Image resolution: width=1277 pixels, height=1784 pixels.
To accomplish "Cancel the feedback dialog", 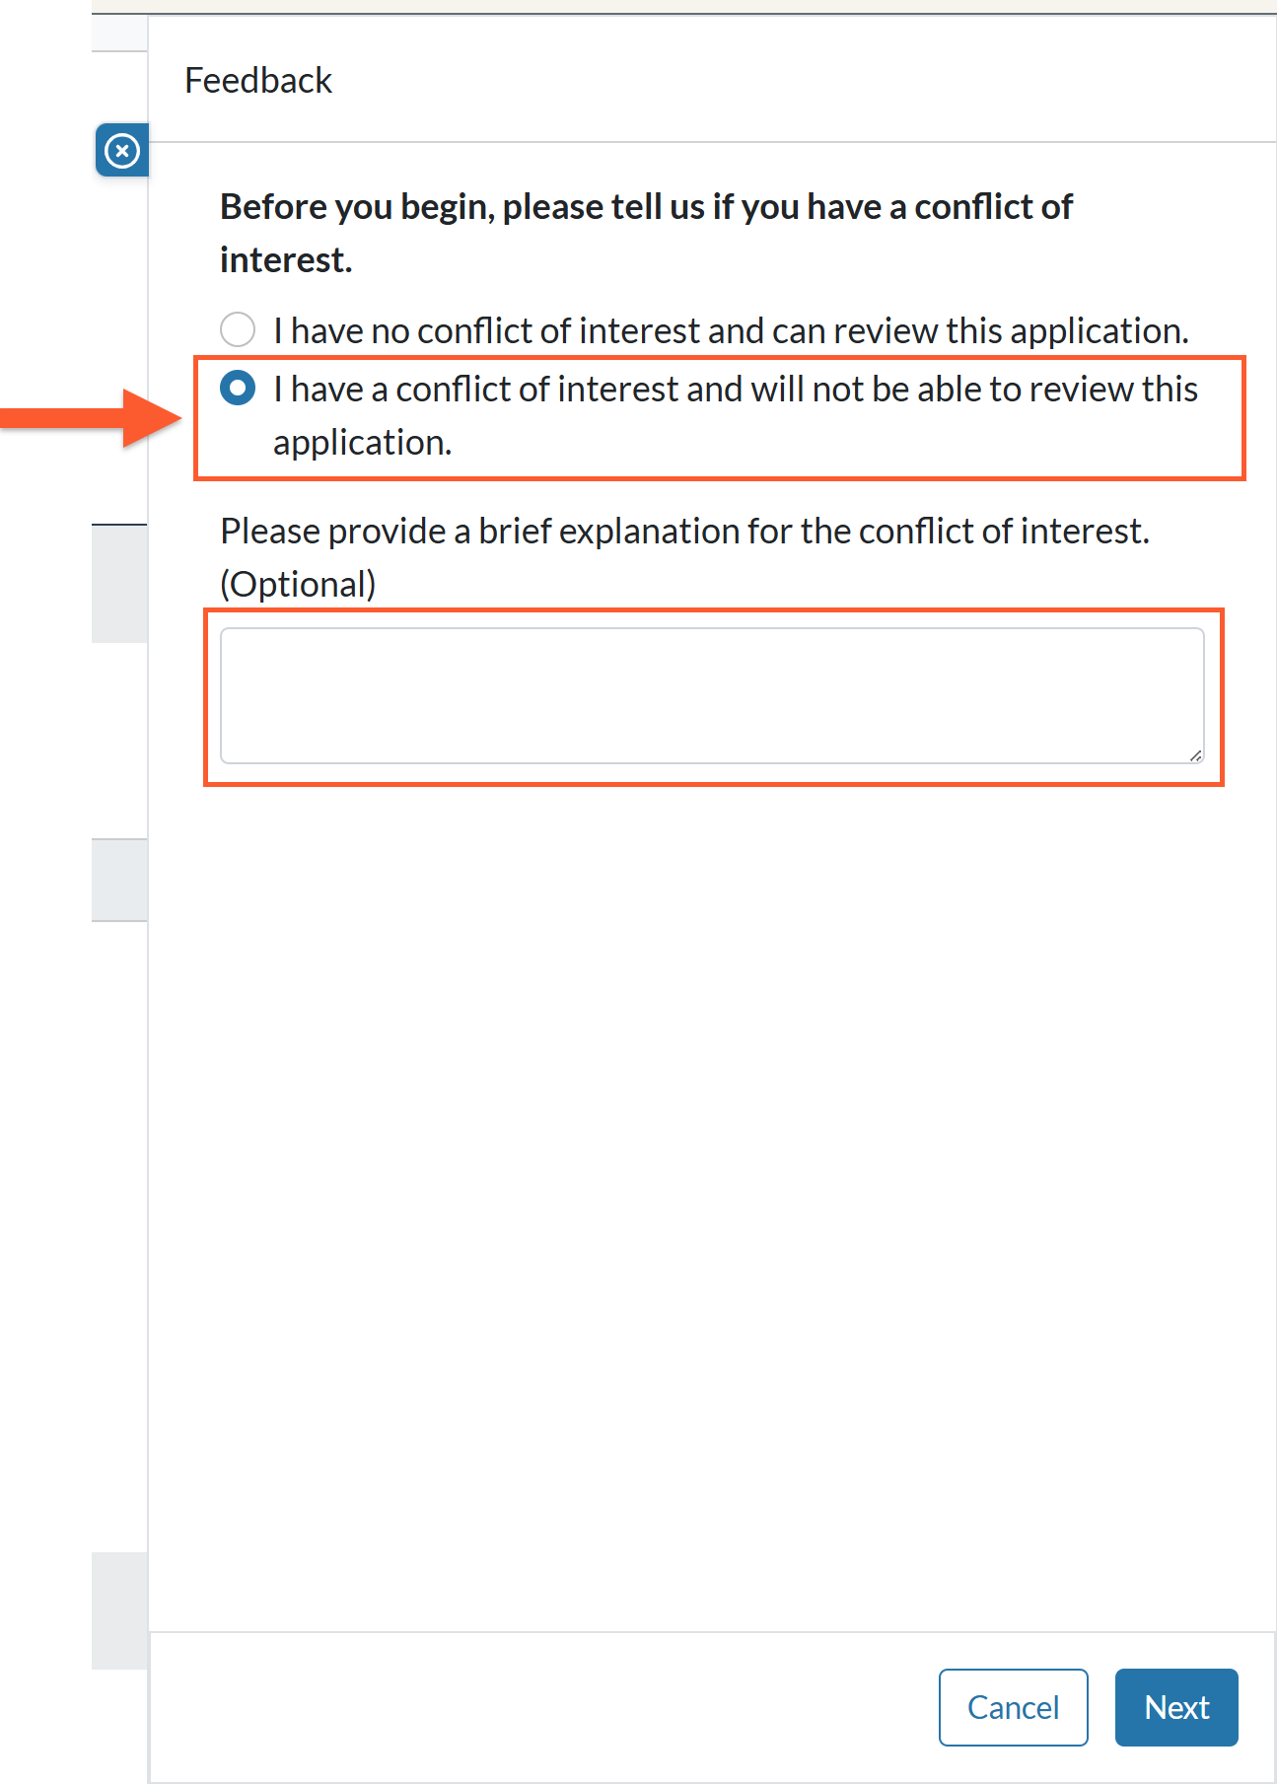I will pyautogui.click(x=1013, y=1707).
